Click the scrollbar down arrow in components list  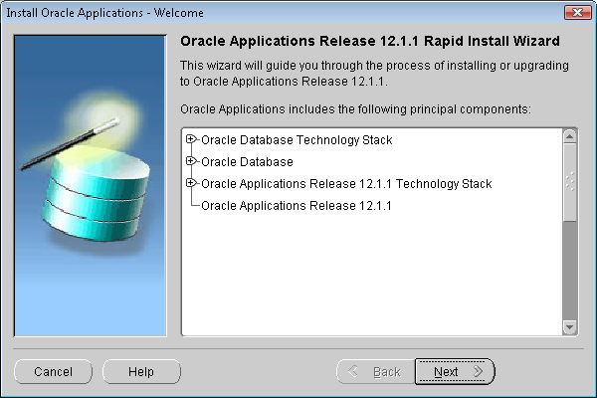pos(569,327)
